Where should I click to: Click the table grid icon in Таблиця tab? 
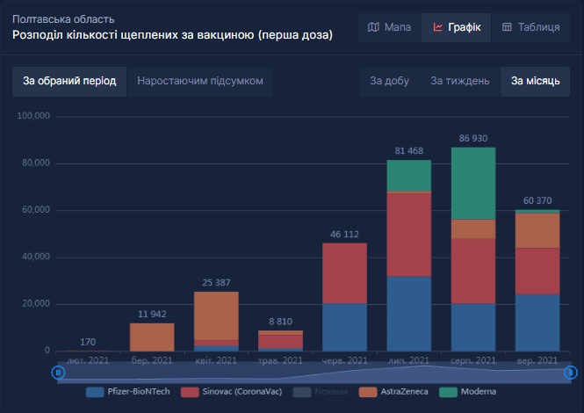pyautogui.click(x=507, y=27)
